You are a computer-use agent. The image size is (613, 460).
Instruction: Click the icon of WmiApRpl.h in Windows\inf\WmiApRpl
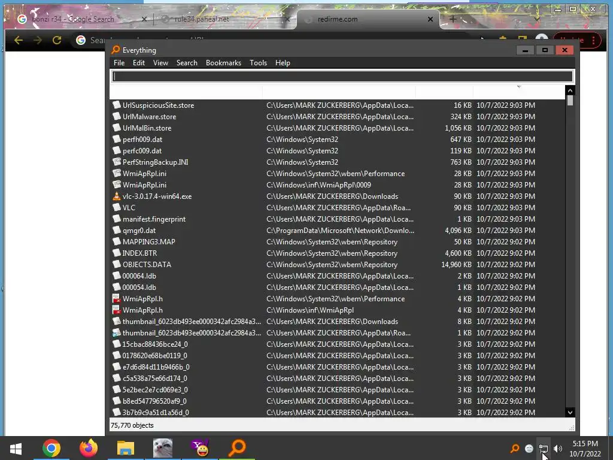(x=117, y=310)
